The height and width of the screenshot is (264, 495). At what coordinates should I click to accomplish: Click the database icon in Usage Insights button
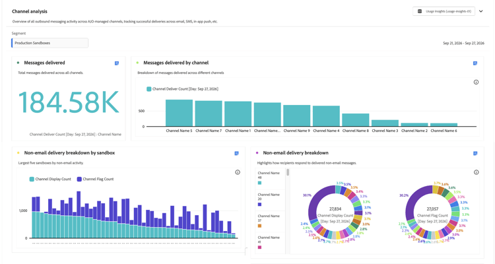coord(420,11)
